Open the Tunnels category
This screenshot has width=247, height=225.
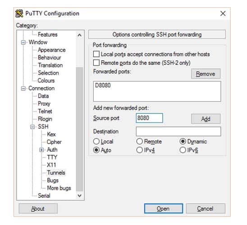56,173
